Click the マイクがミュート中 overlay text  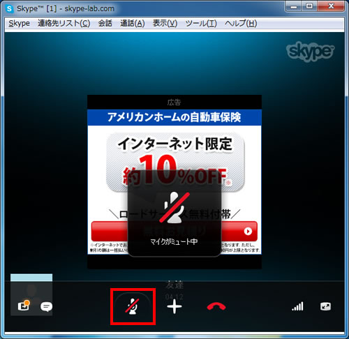tap(174, 242)
